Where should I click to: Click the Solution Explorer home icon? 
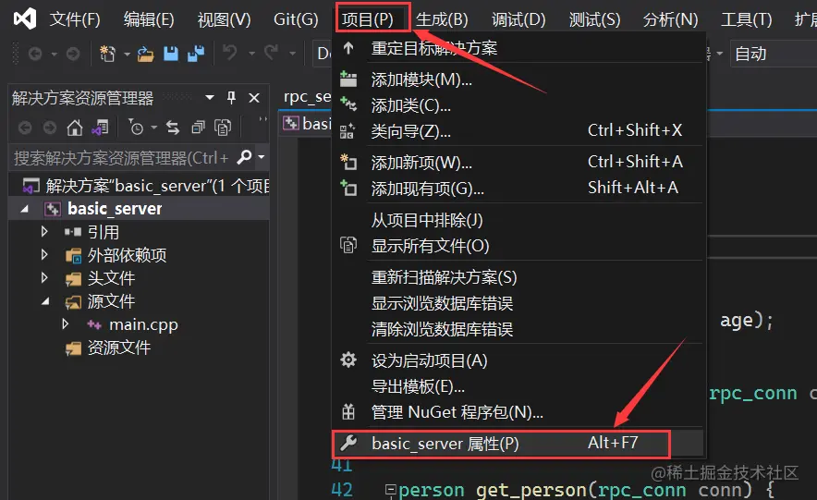click(75, 128)
